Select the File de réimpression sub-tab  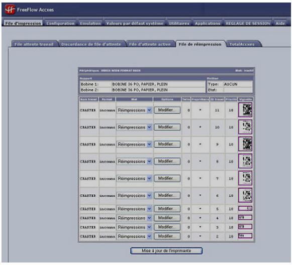point(200,44)
